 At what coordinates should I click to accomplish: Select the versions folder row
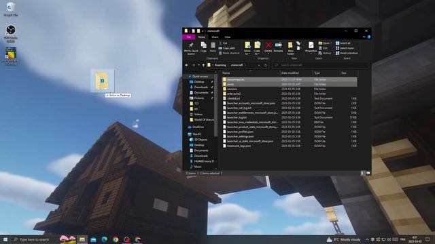(x=290, y=89)
